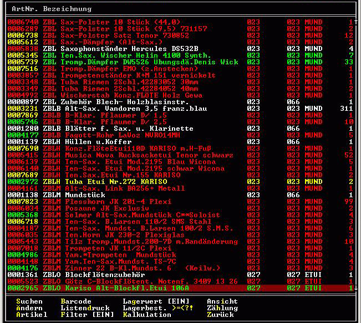Open the Artikel menu command
The width and height of the screenshot is (361, 323).
pos(32,315)
